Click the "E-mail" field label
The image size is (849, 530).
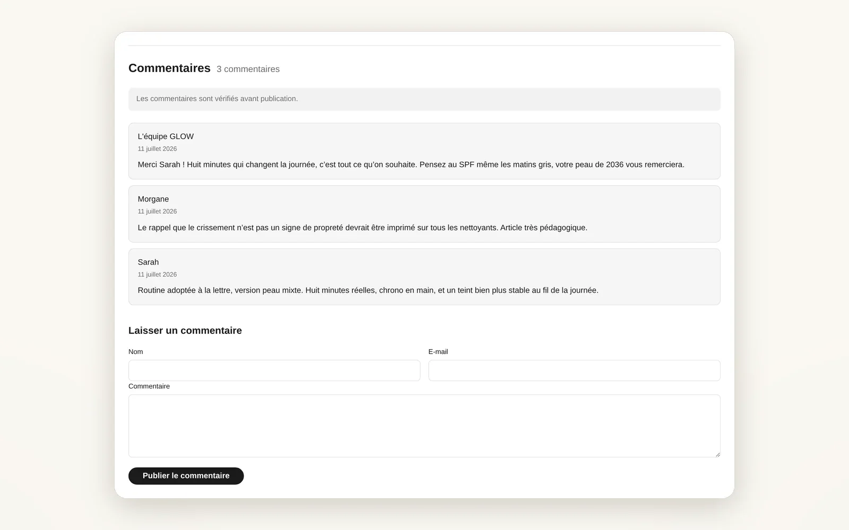pyautogui.click(x=438, y=352)
